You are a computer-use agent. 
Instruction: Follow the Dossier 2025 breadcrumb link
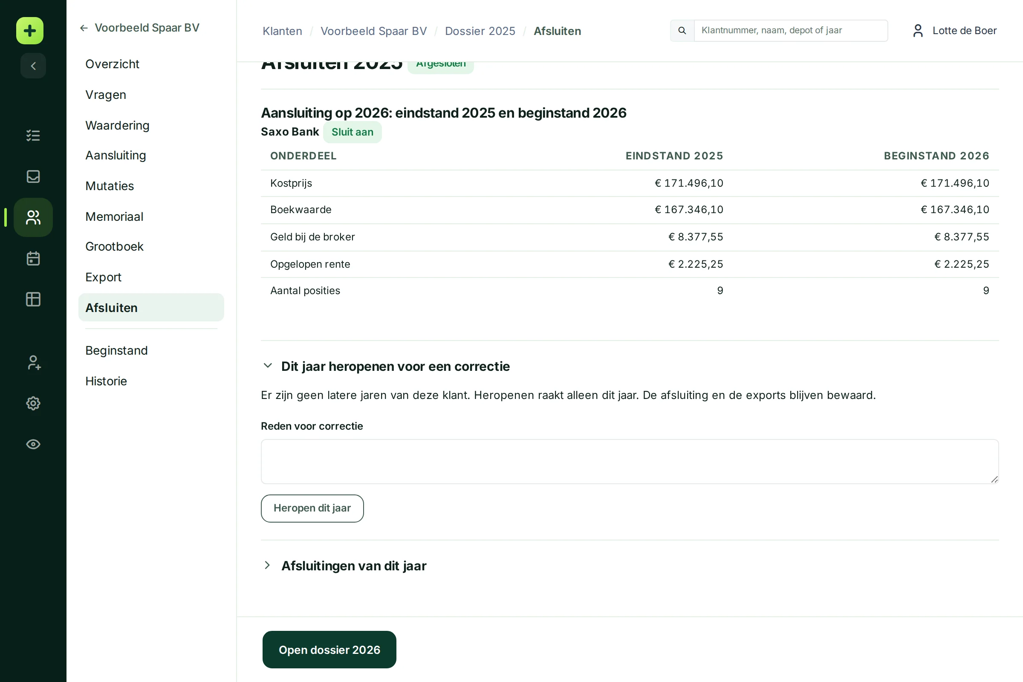[x=480, y=31]
